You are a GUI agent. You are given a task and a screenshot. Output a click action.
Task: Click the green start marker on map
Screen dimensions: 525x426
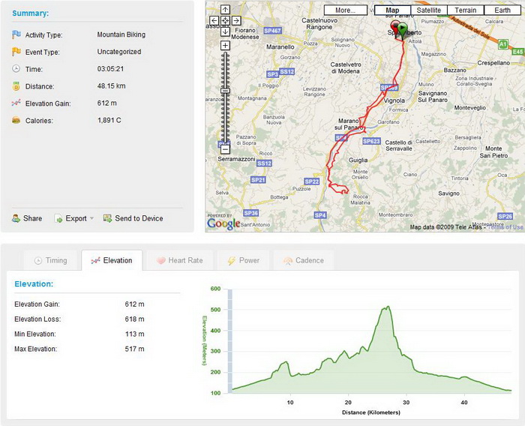403,28
